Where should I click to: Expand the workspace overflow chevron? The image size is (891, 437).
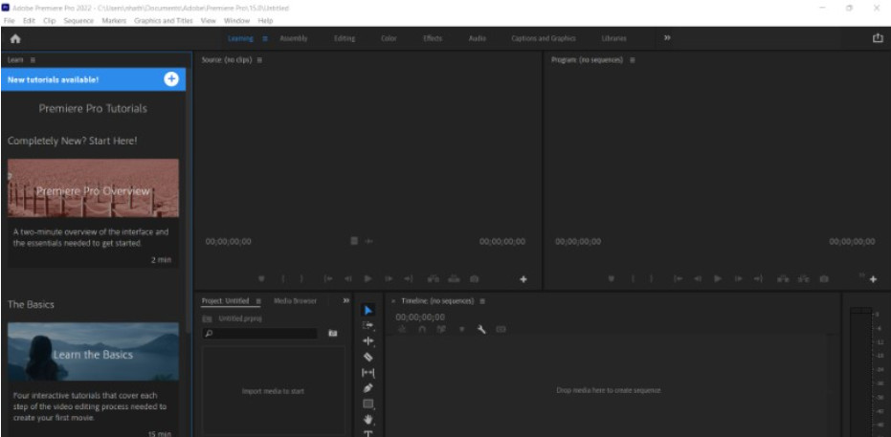point(667,38)
